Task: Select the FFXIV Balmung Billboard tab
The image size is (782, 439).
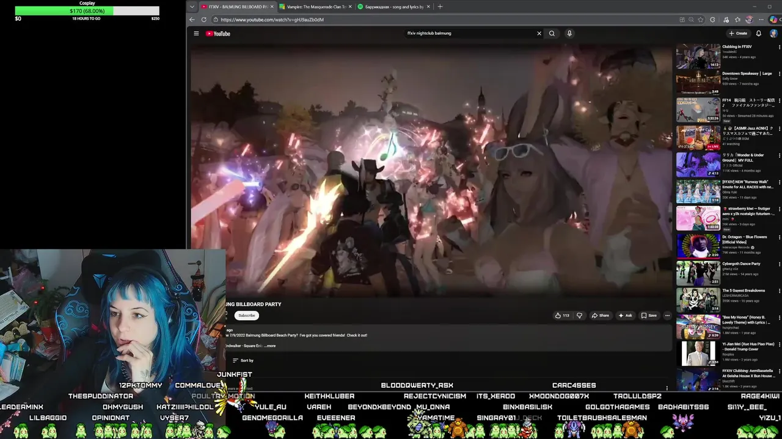Action: click(x=237, y=7)
